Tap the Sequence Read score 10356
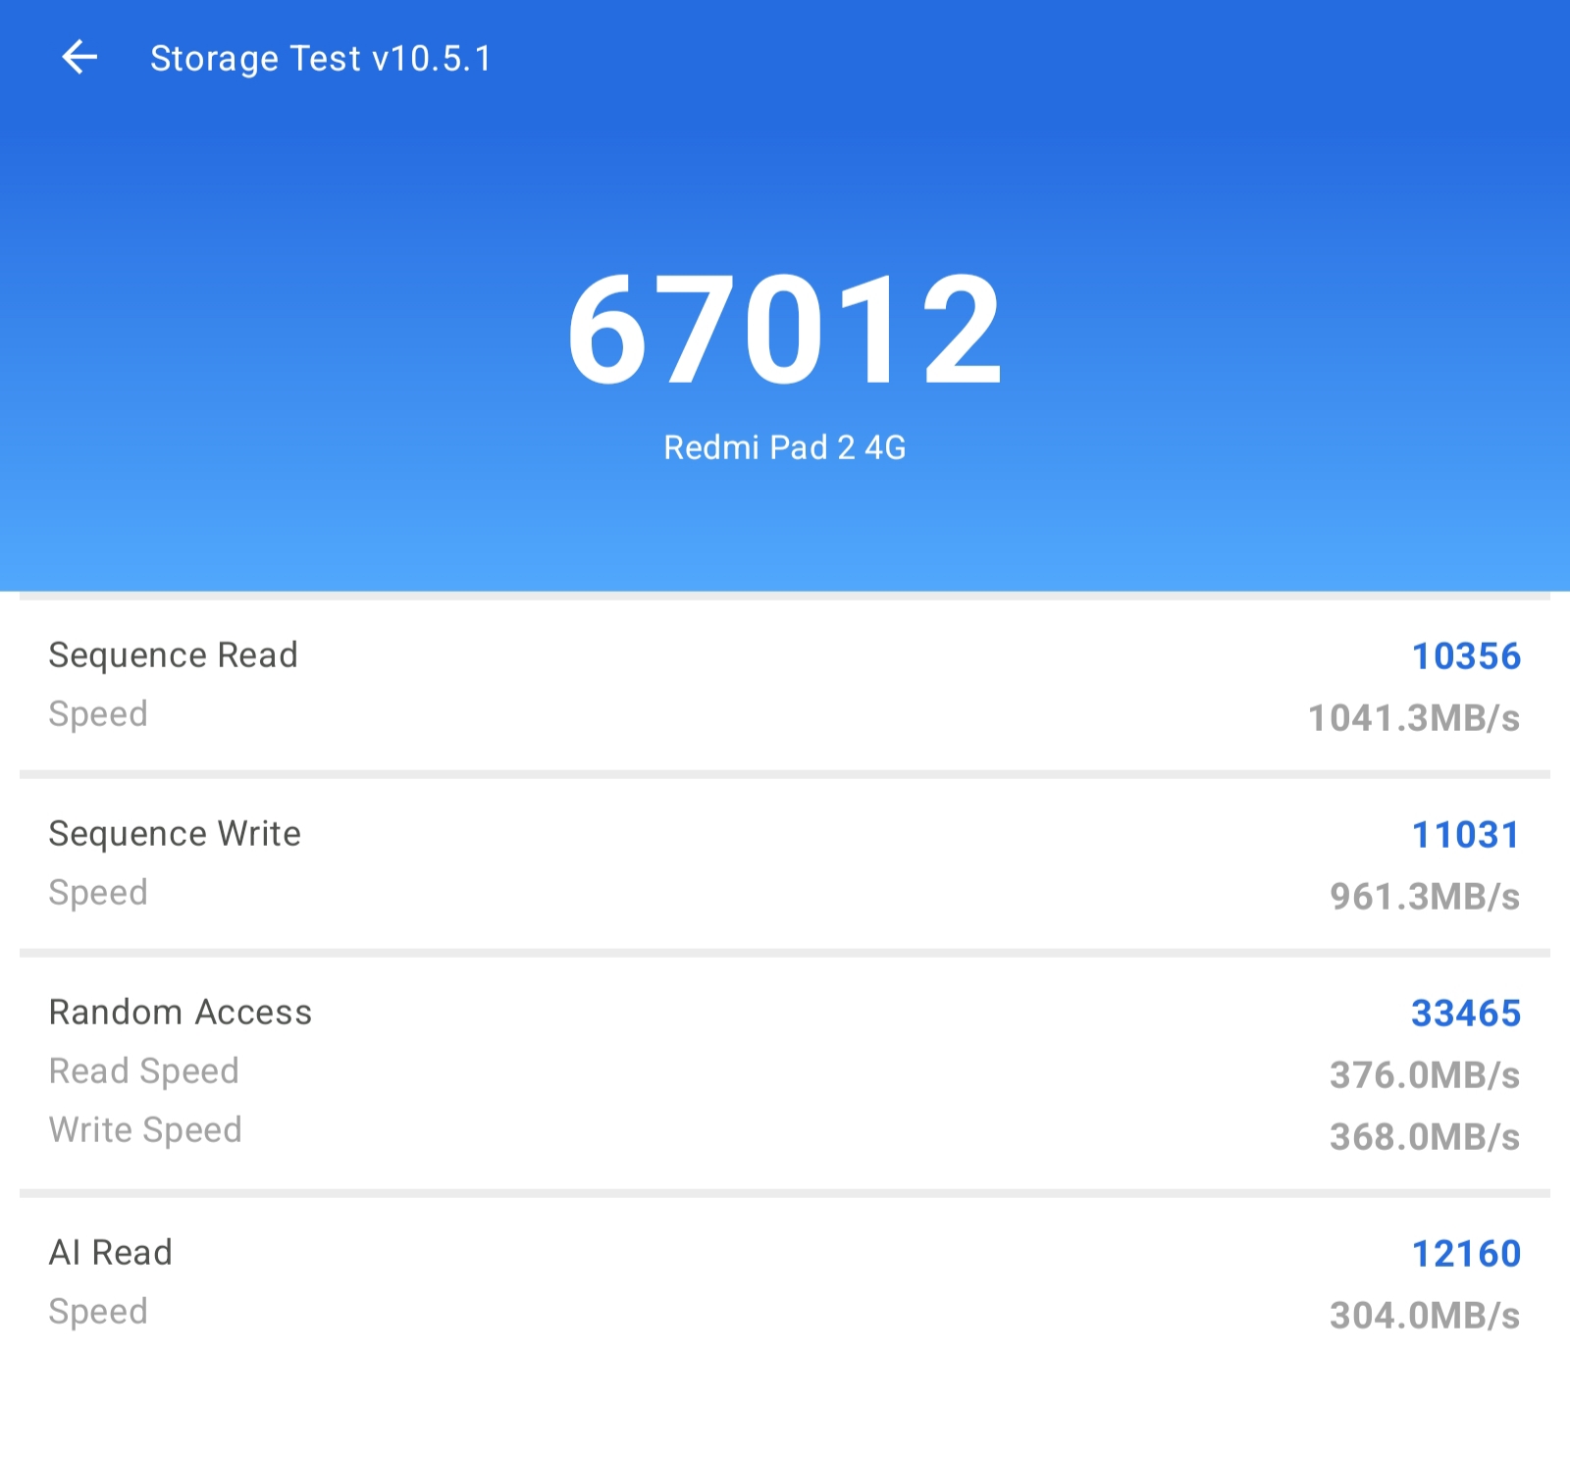1570x1458 pixels. (1466, 656)
